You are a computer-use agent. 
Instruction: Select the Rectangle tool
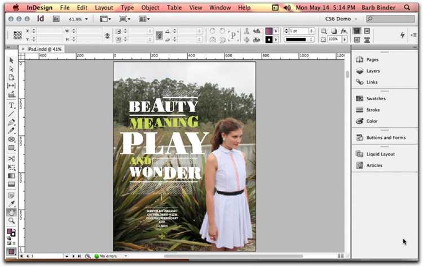pos(11,148)
